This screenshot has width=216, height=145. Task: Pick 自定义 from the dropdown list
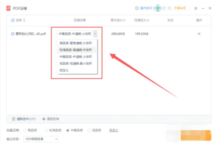pyautogui.click(x=64, y=70)
